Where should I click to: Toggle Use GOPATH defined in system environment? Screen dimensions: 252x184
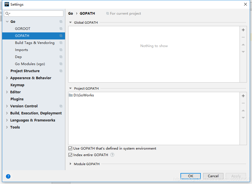(x=70, y=148)
